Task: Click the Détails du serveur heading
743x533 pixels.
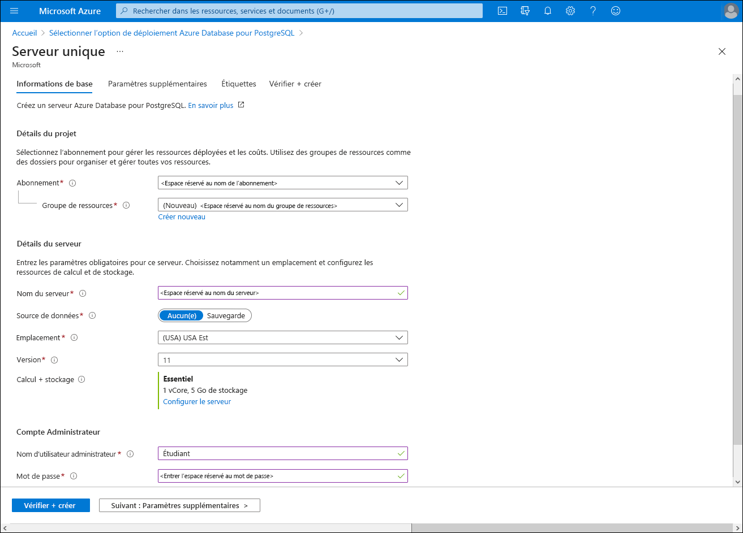Action: pyautogui.click(x=49, y=244)
